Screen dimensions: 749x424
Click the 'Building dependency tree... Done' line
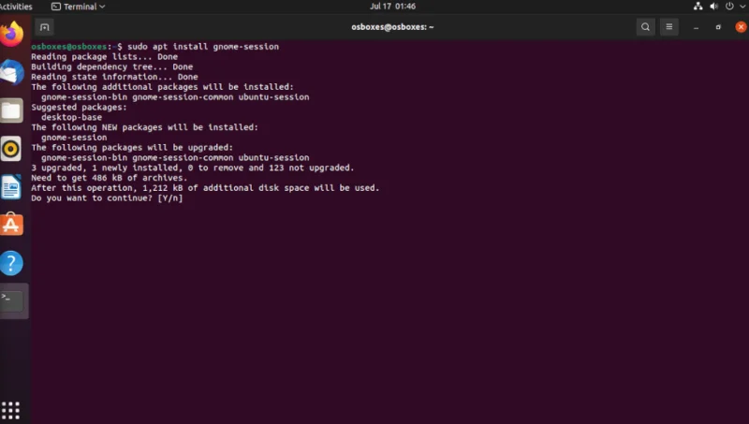112,66
